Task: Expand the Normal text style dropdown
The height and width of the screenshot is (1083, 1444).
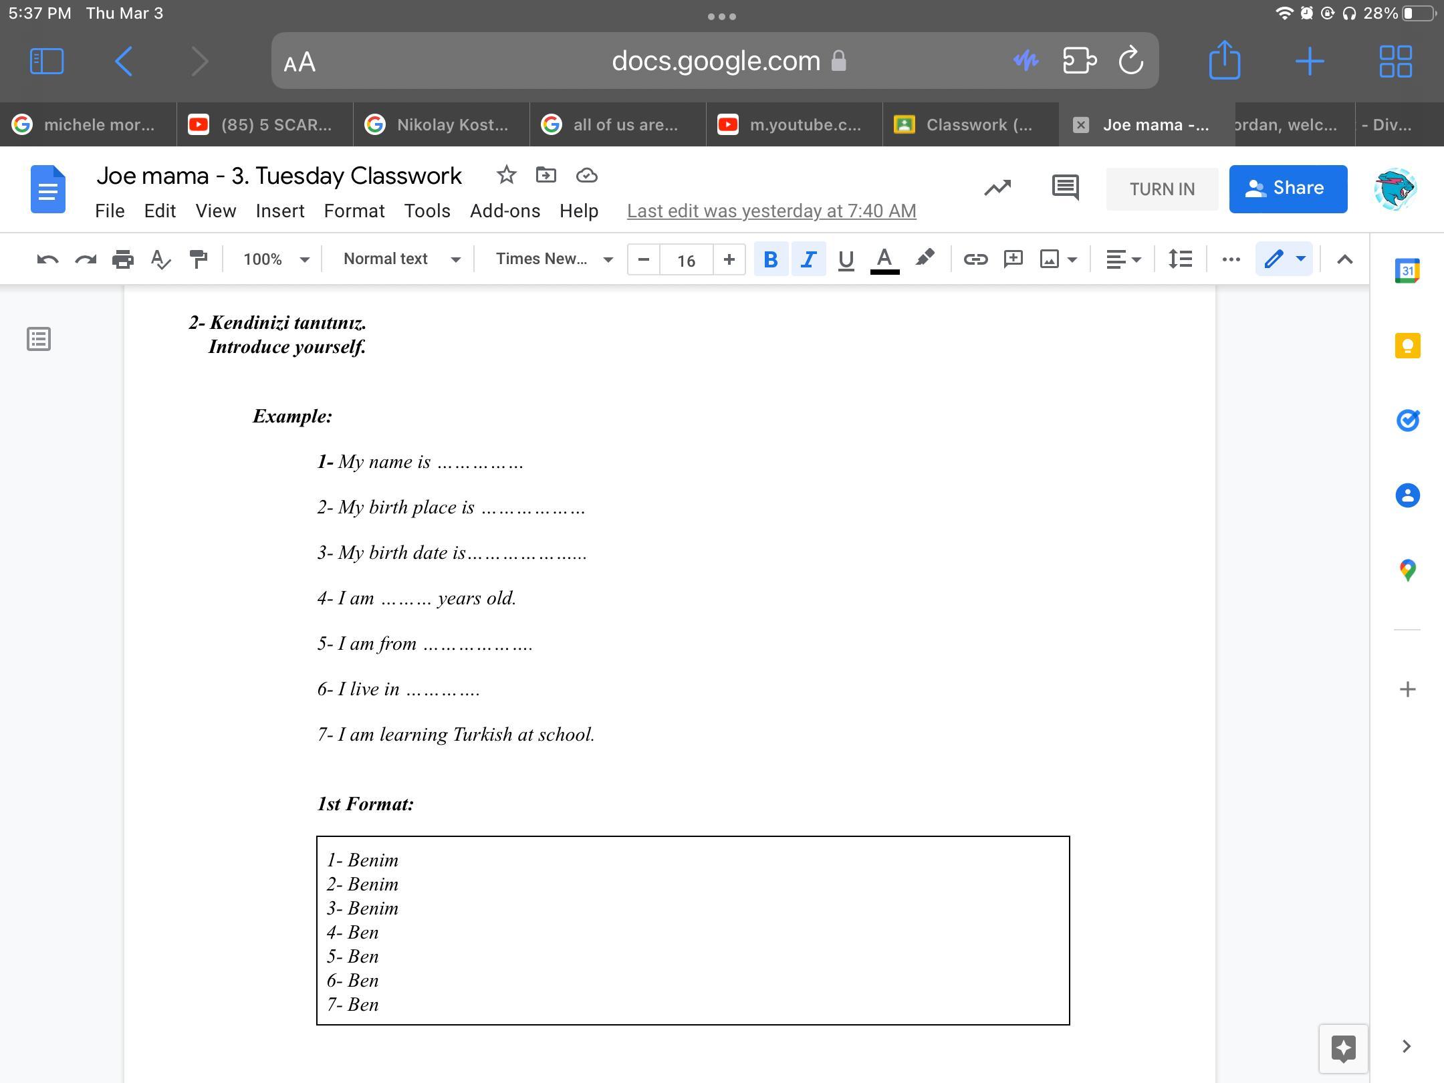Action: tap(401, 259)
